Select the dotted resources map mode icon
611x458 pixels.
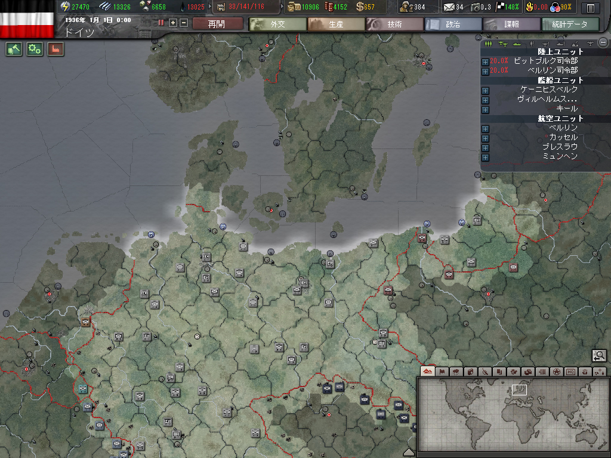(600, 372)
